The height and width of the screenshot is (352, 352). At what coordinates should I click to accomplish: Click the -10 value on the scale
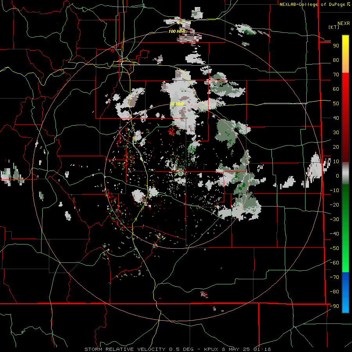334,190
